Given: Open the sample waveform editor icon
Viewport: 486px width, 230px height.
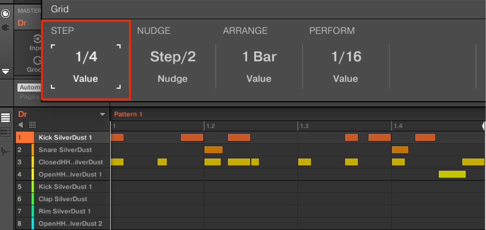Looking at the screenshot, I should tap(6, 151).
